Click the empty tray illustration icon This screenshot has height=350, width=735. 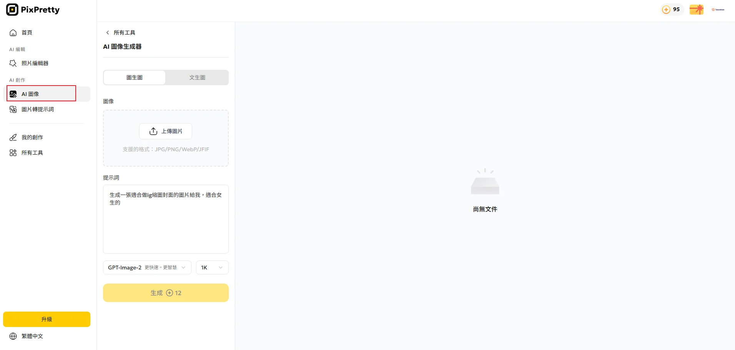point(485,182)
